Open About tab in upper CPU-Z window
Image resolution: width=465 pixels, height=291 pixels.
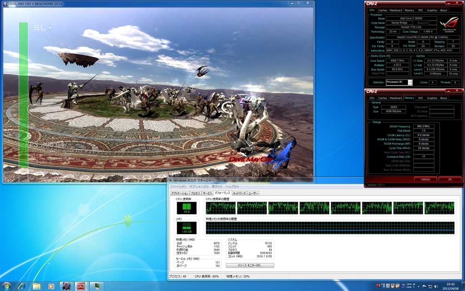(x=443, y=10)
